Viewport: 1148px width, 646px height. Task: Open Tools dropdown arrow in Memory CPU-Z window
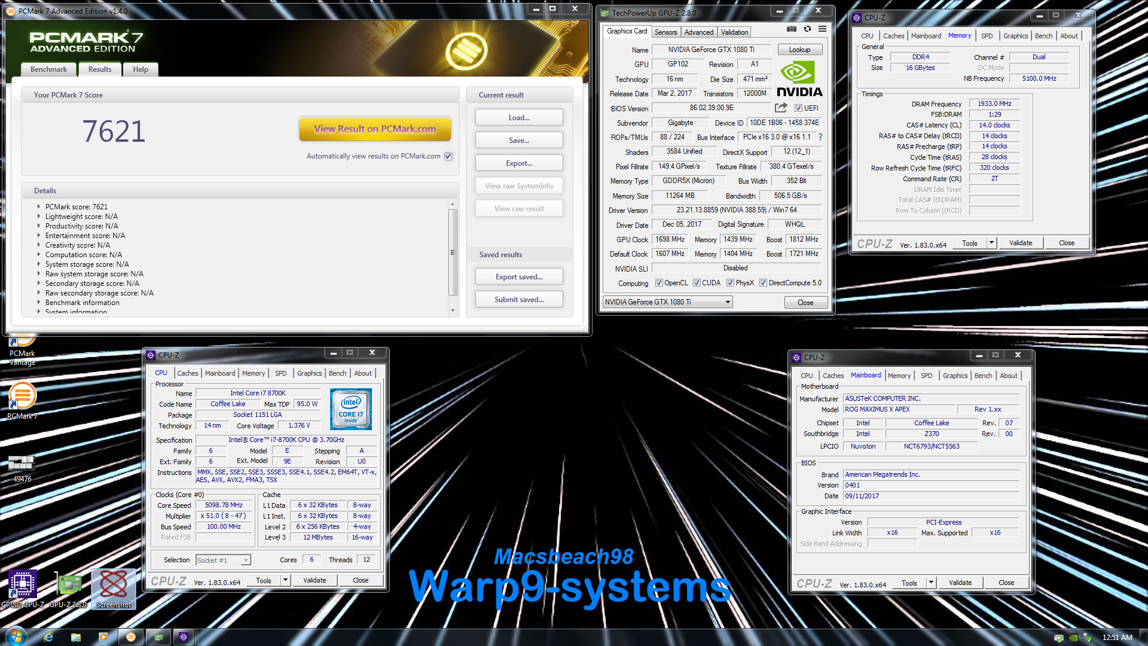[x=991, y=243]
